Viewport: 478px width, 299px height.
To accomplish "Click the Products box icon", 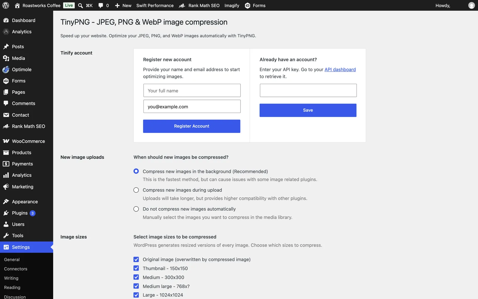I will click(6, 152).
